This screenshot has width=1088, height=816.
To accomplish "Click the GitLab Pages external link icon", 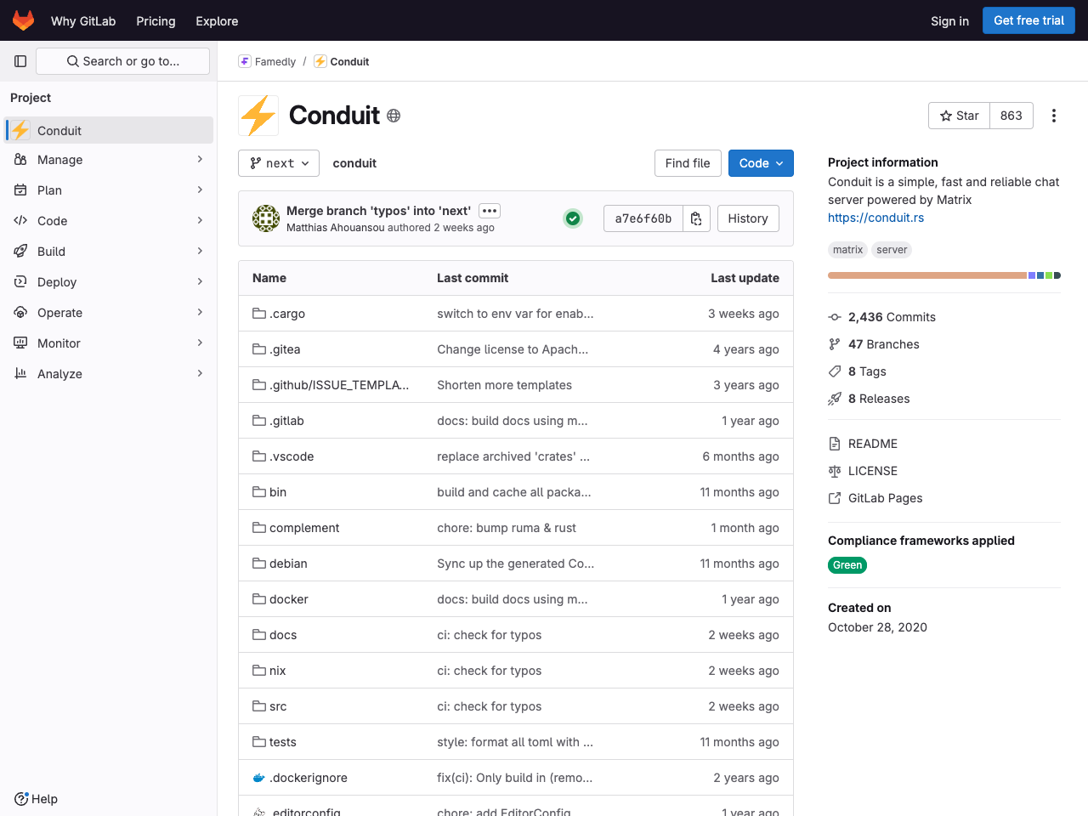I will [835, 498].
